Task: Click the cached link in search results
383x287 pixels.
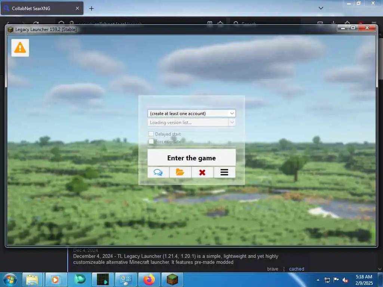Action: (297, 269)
